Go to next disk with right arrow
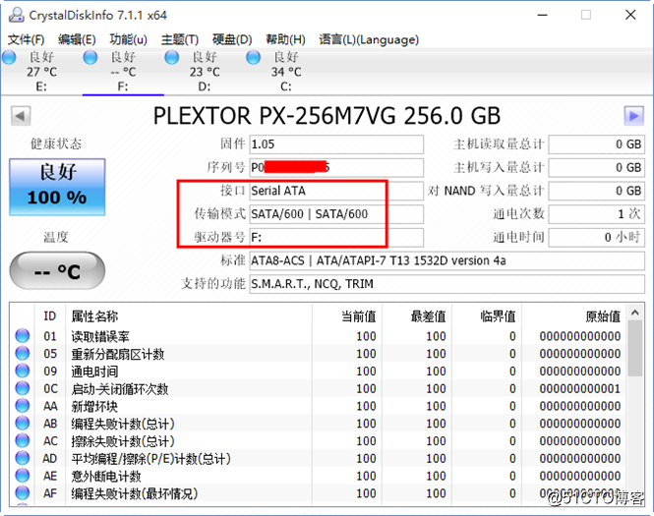The width and height of the screenshot is (654, 516). [x=633, y=115]
